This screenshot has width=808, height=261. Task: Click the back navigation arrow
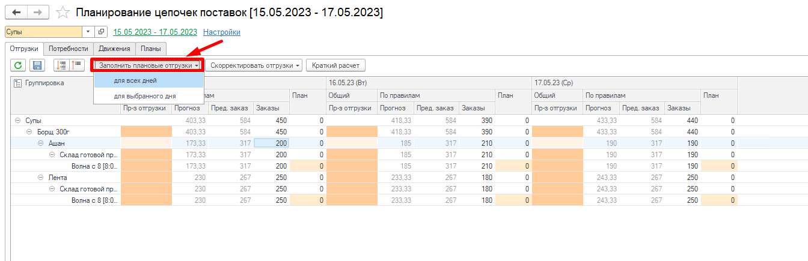(16, 12)
